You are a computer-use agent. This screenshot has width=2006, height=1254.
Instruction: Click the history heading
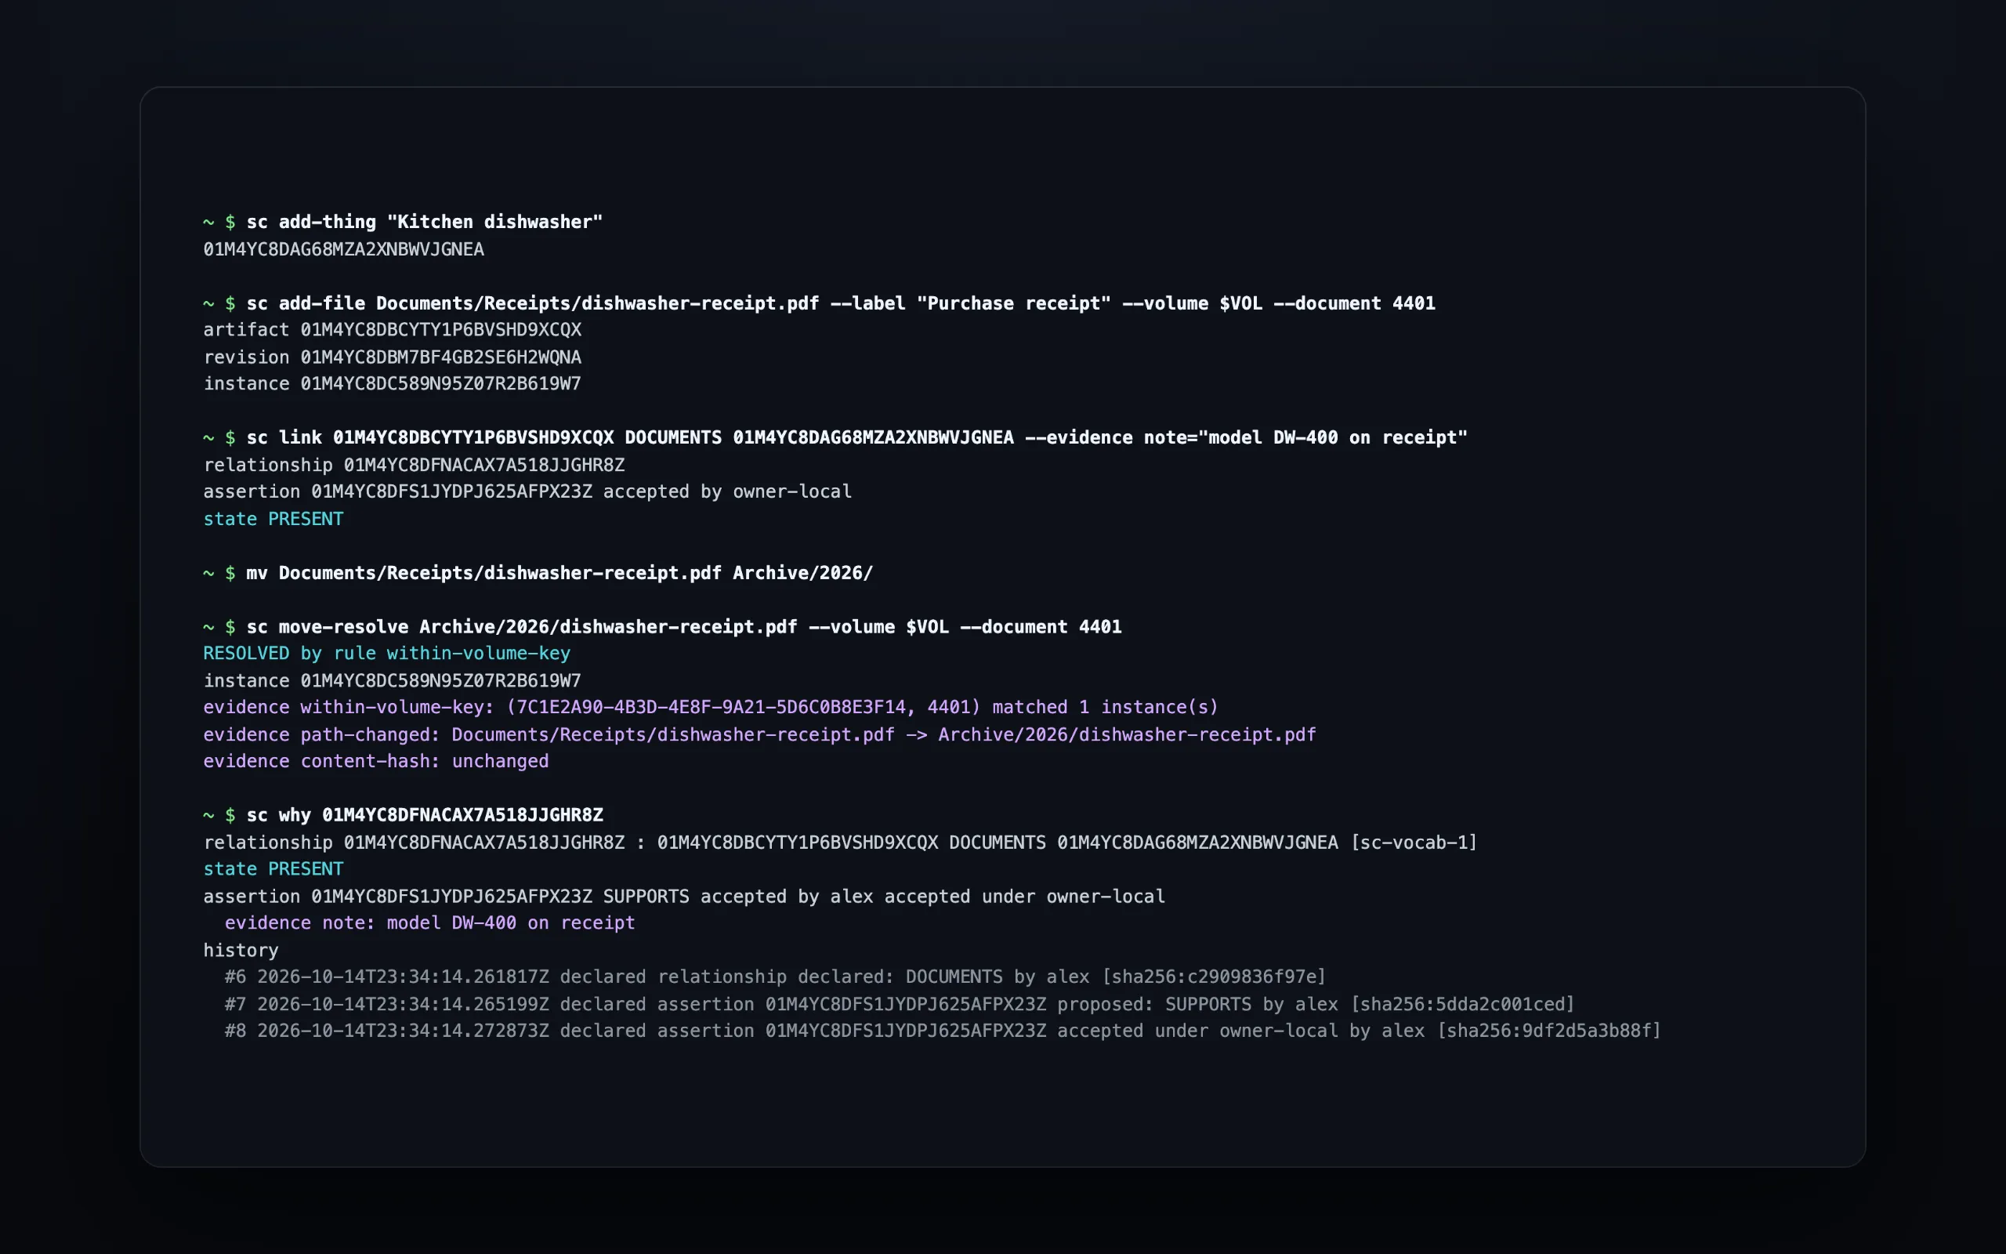pyautogui.click(x=241, y=951)
